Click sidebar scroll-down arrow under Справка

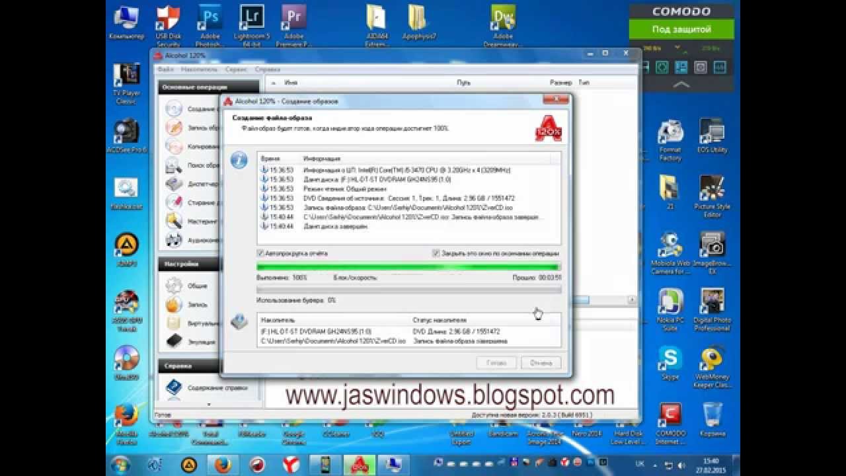coord(209,404)
